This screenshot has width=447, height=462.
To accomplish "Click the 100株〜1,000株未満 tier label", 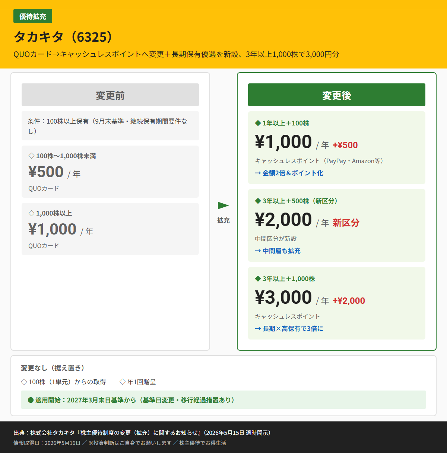I will (66, 156).
